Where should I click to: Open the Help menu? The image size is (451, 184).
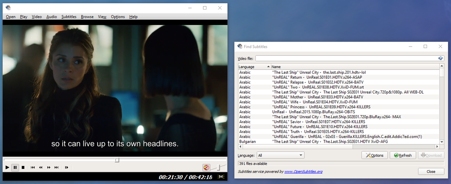click(133, 17)
